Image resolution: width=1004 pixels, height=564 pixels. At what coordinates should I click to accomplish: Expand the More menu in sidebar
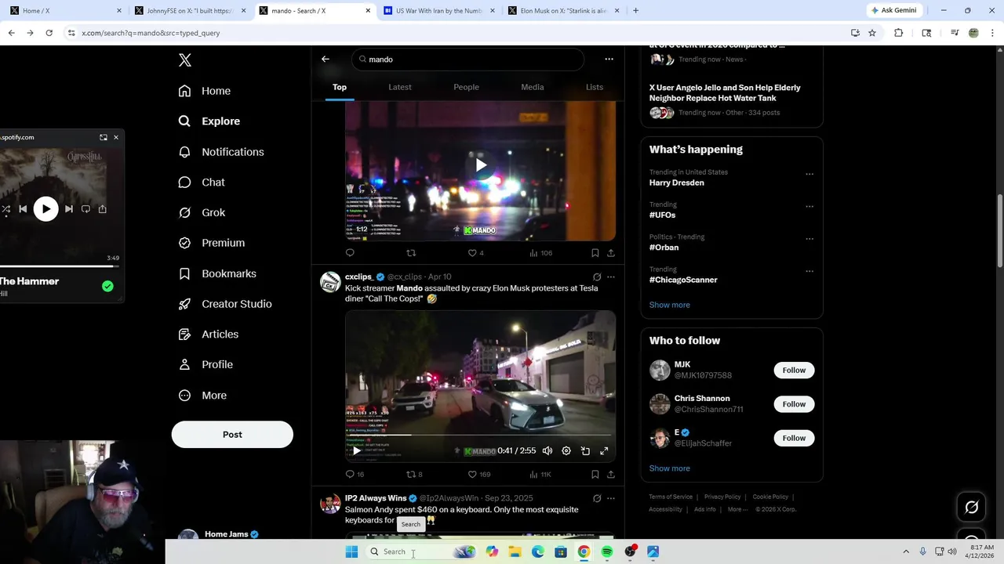[202, 396]
